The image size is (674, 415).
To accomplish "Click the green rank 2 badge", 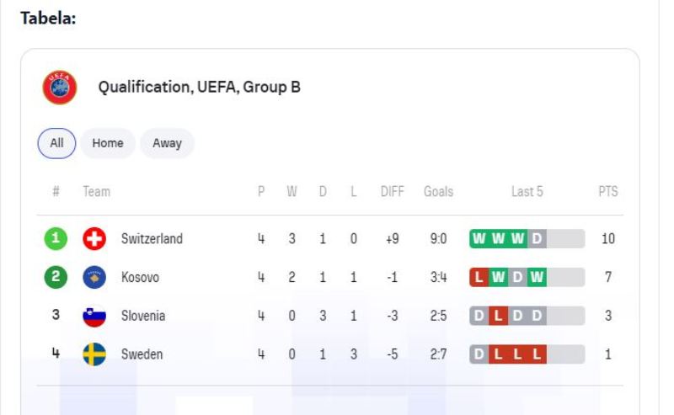I will click(56, 278).
